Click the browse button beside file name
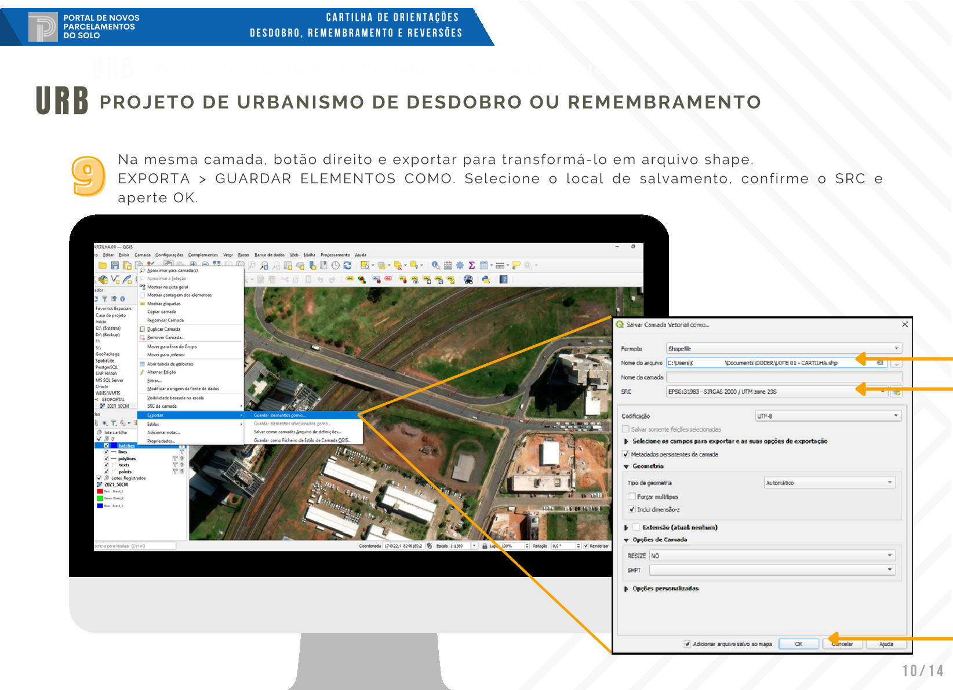Image resolution: width=953 pixels, height=690 pixels. tap(897, 363)
